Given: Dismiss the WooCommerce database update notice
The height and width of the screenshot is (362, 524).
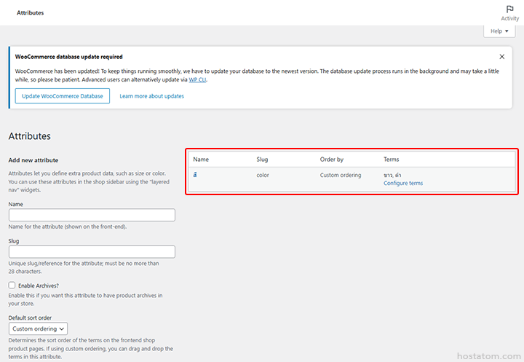Looking at the screenshot, I should coord(502,57).
